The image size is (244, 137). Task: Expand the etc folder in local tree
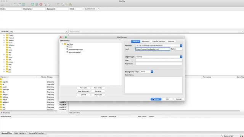click(4, 55)
